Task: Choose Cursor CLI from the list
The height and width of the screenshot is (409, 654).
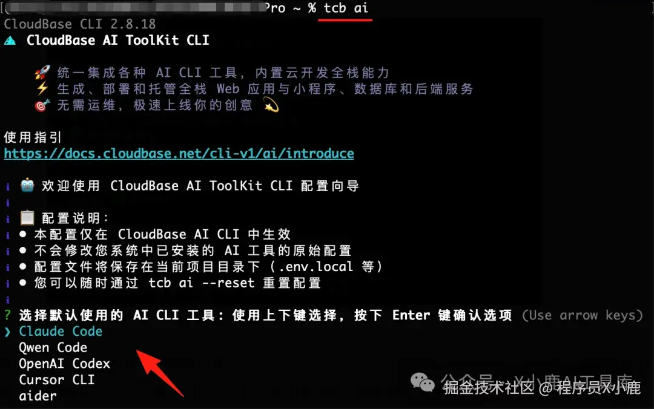Action: [x=57, y=380]
